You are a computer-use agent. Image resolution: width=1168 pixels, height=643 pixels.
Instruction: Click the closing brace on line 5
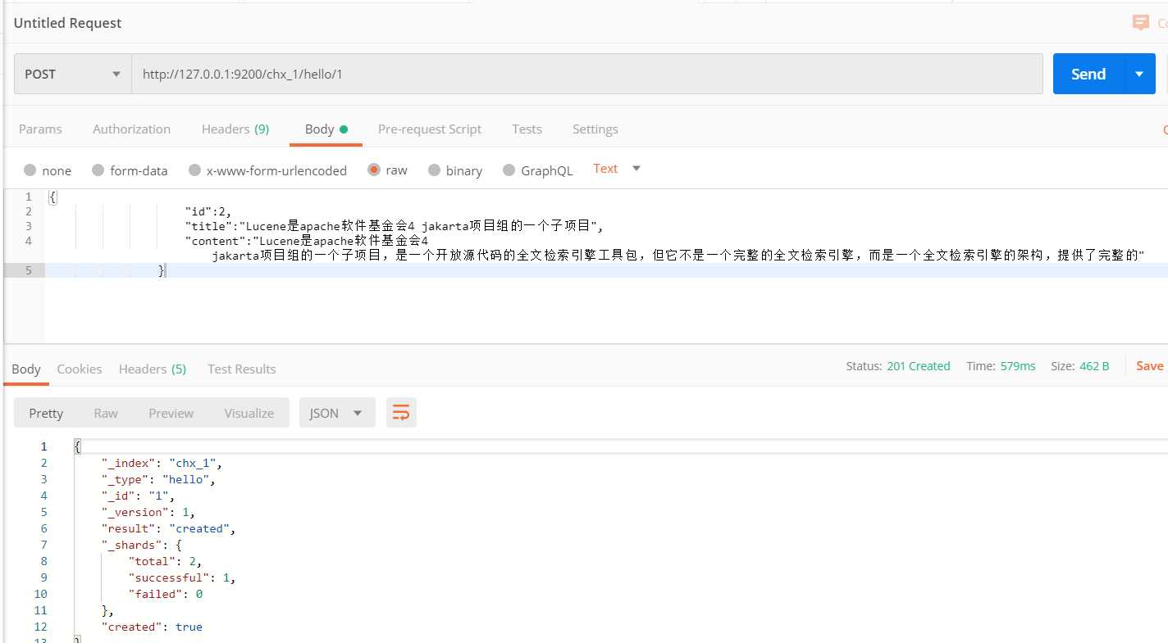pyautogui.click(x=162, y=270)
